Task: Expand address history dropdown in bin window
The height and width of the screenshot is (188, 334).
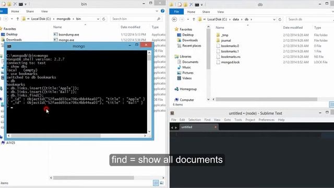Action: (98, 19)
